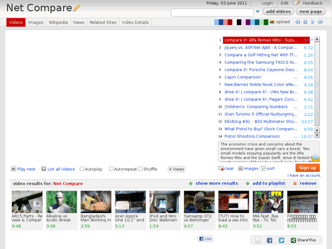Click the add videos button
The width and height of the screenshot is (332, 249).
pyautogui.click(x=278, y=11)
